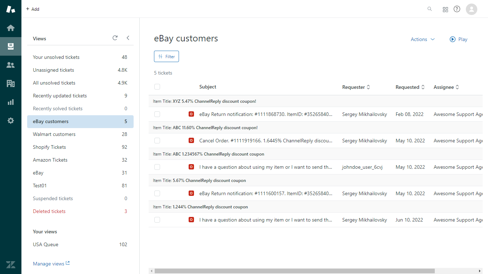This screenshot has width=488, height=274.
Task: Open Recently updated tickets view
Action: click(x=80, y=96)
